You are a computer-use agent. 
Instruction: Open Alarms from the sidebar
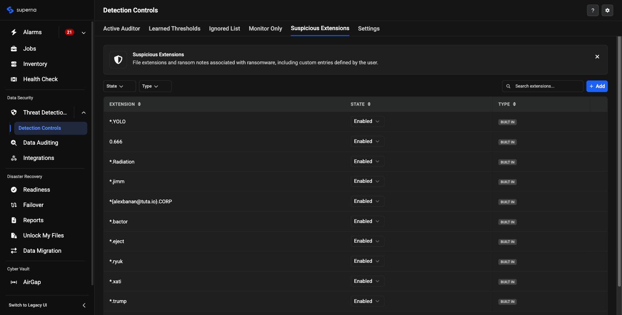32,32
